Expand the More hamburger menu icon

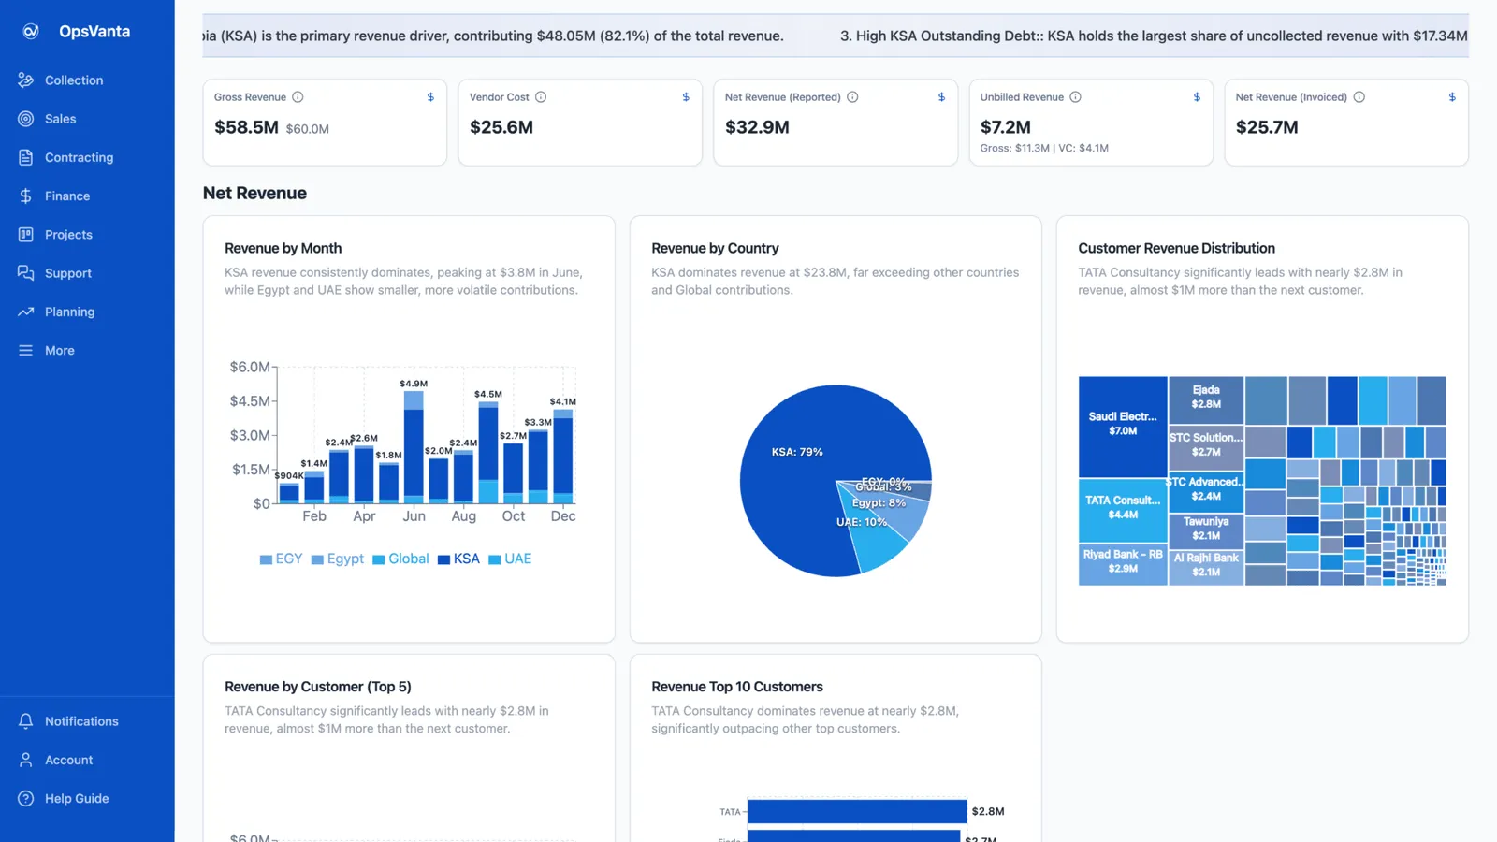(25, 350)
